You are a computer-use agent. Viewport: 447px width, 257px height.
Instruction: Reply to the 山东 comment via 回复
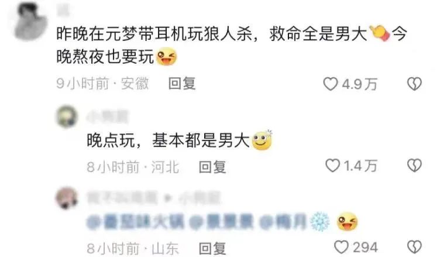point(212,248)
